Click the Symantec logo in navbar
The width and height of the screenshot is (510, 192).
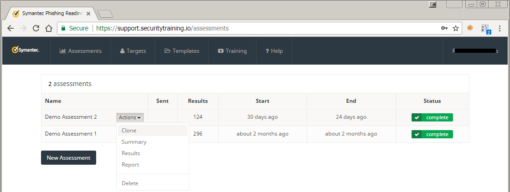[26, 51]
